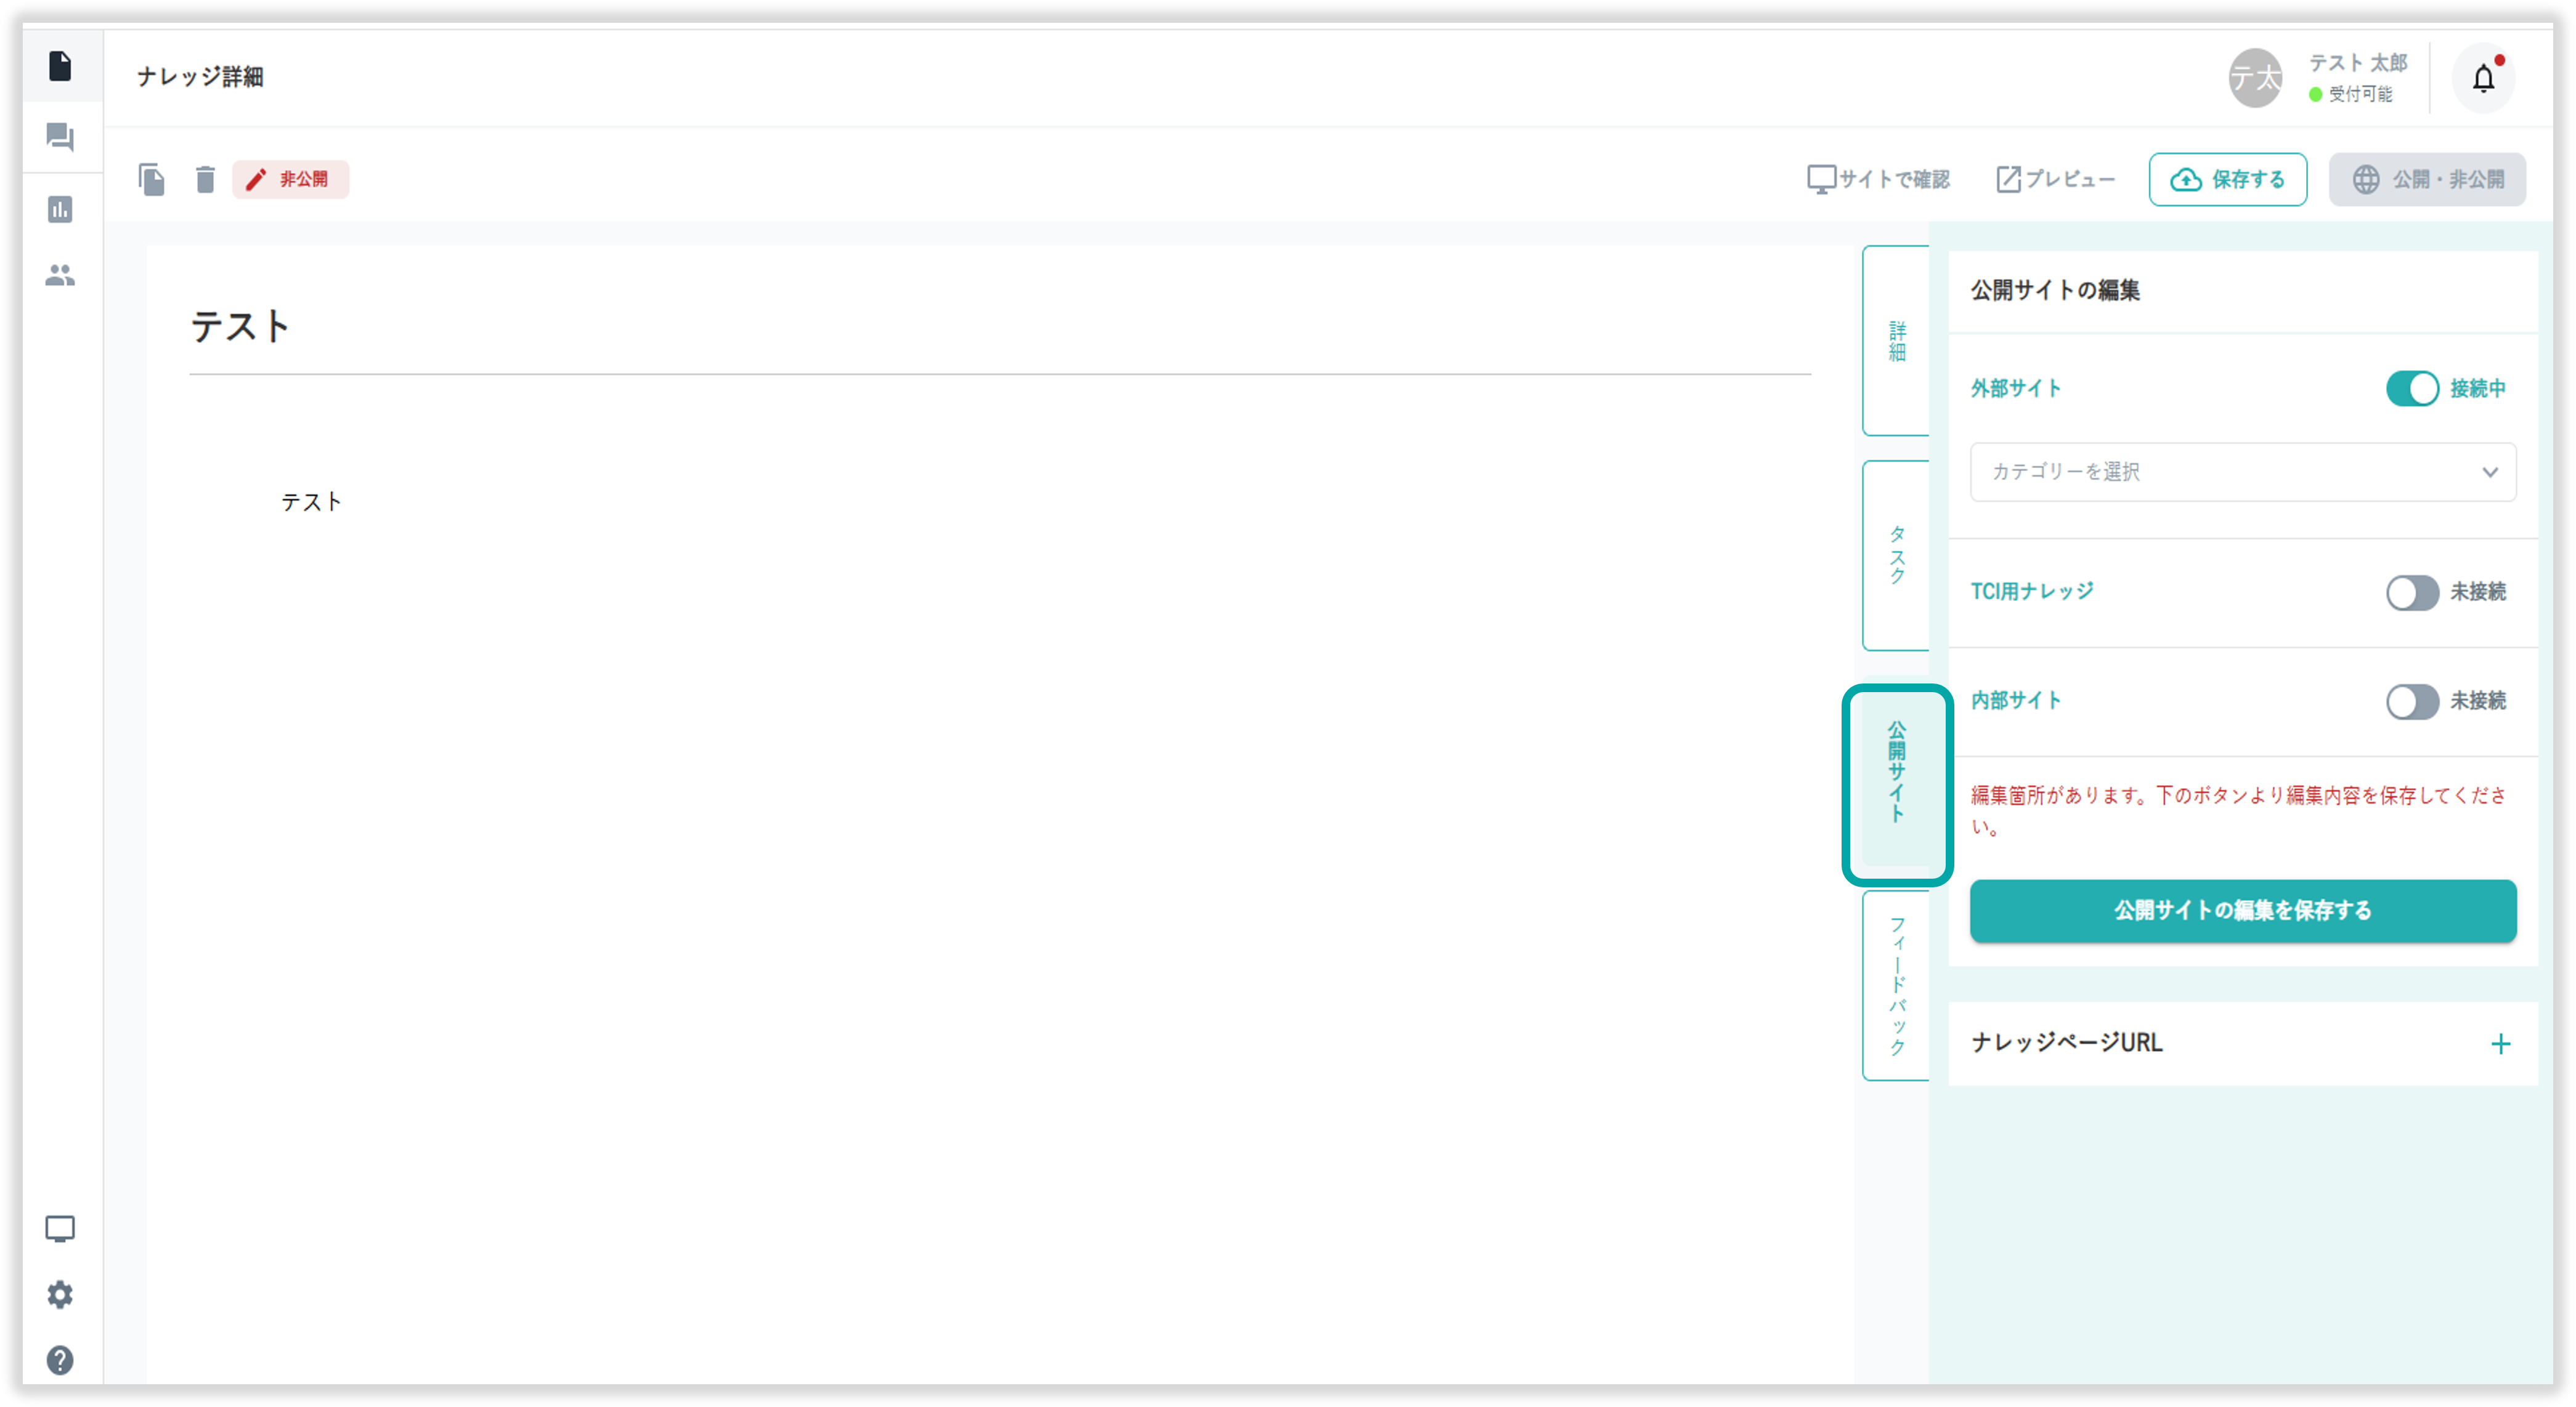Open the chat messages sidebar icon

click(60, 137)
